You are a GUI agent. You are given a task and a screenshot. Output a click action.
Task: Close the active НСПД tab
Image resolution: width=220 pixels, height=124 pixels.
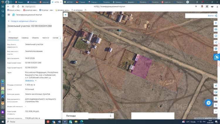point(61,2)
